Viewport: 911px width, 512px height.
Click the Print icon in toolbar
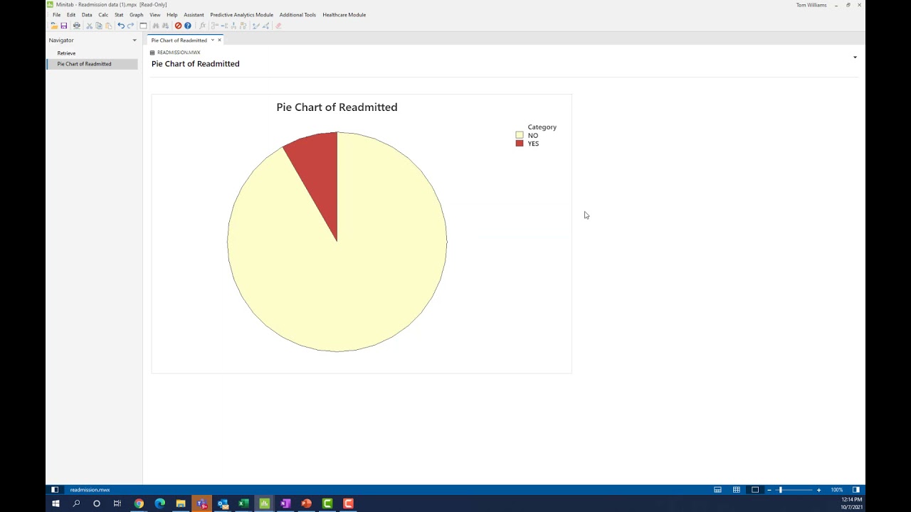[77, 26]
